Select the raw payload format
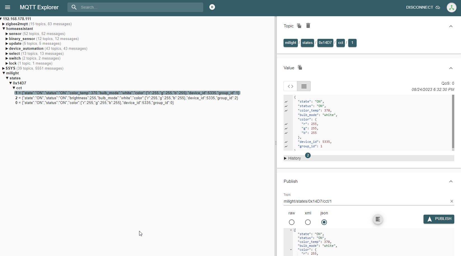This screenshot has height=256, width=461. coord(292,222)
